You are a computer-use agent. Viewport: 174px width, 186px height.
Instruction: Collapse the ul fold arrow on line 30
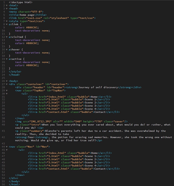point(7,94)
